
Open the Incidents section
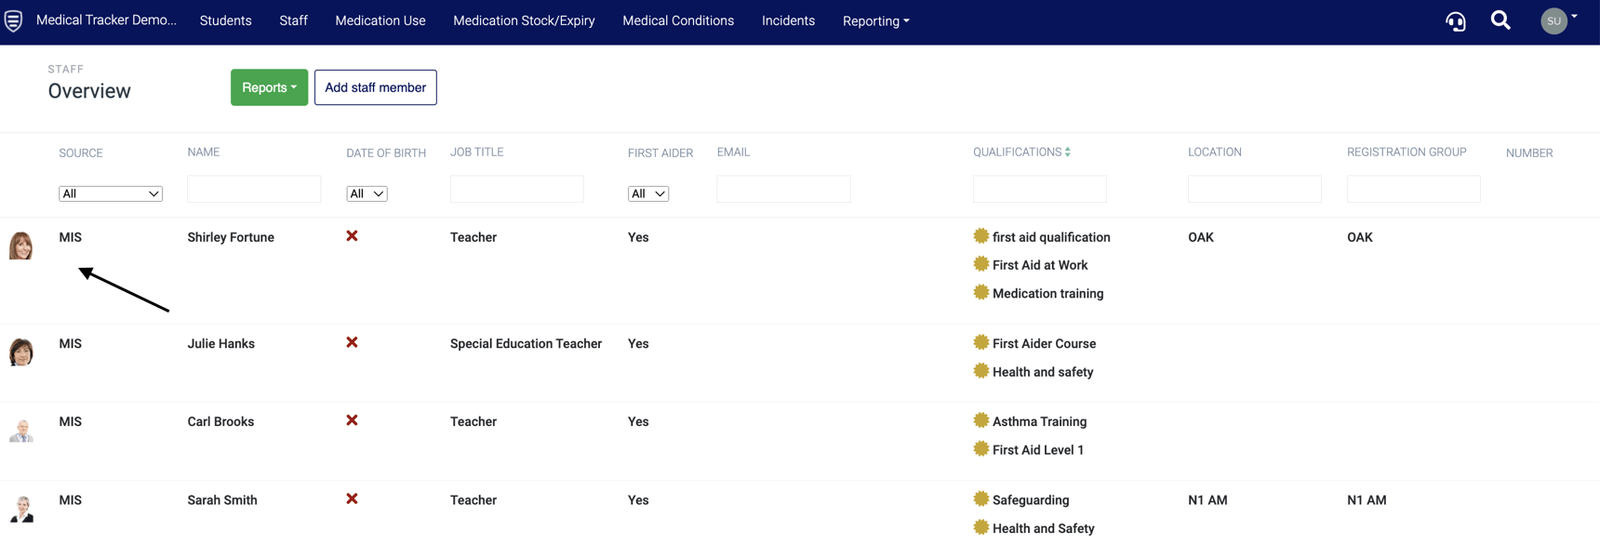pos(788,20)
